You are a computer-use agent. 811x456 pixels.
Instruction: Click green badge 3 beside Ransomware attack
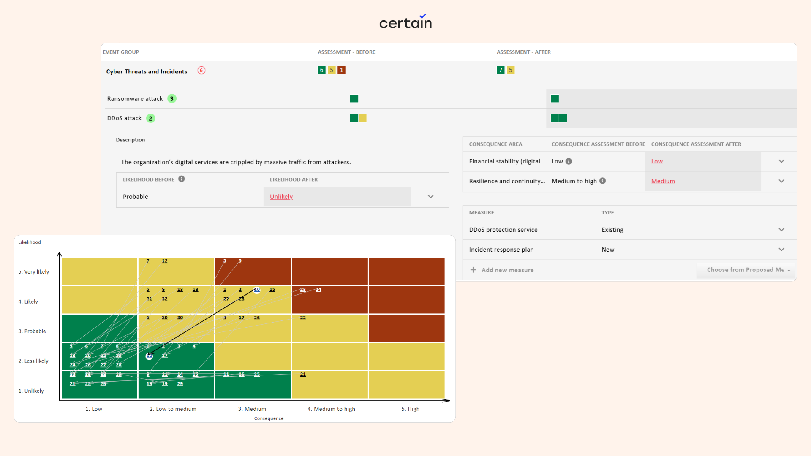pos(171,99)
